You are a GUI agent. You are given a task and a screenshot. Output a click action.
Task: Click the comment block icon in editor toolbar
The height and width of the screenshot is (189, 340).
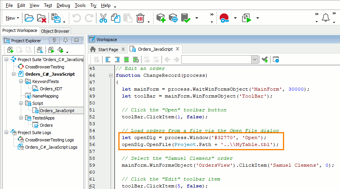pyautogui.click(x=126, y=60)
